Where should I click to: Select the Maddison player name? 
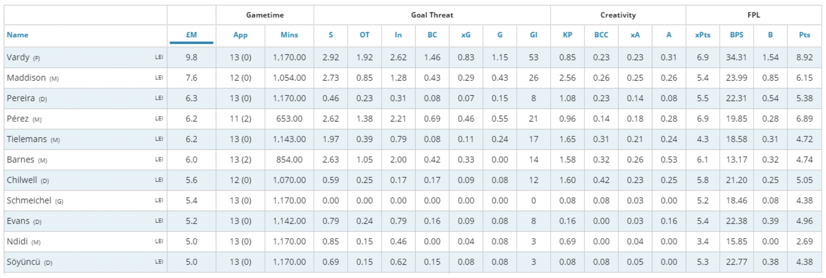coord(26,78)
